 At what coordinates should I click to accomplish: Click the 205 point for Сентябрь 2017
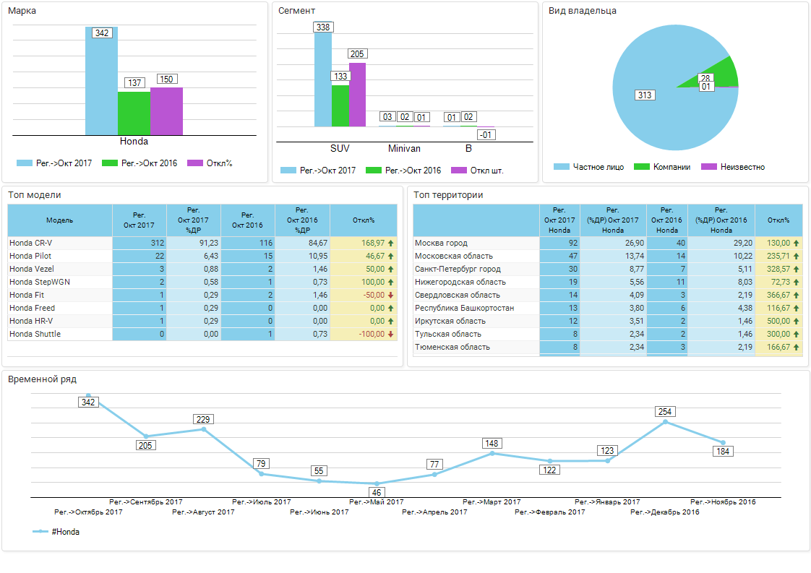tap(146, 436)
